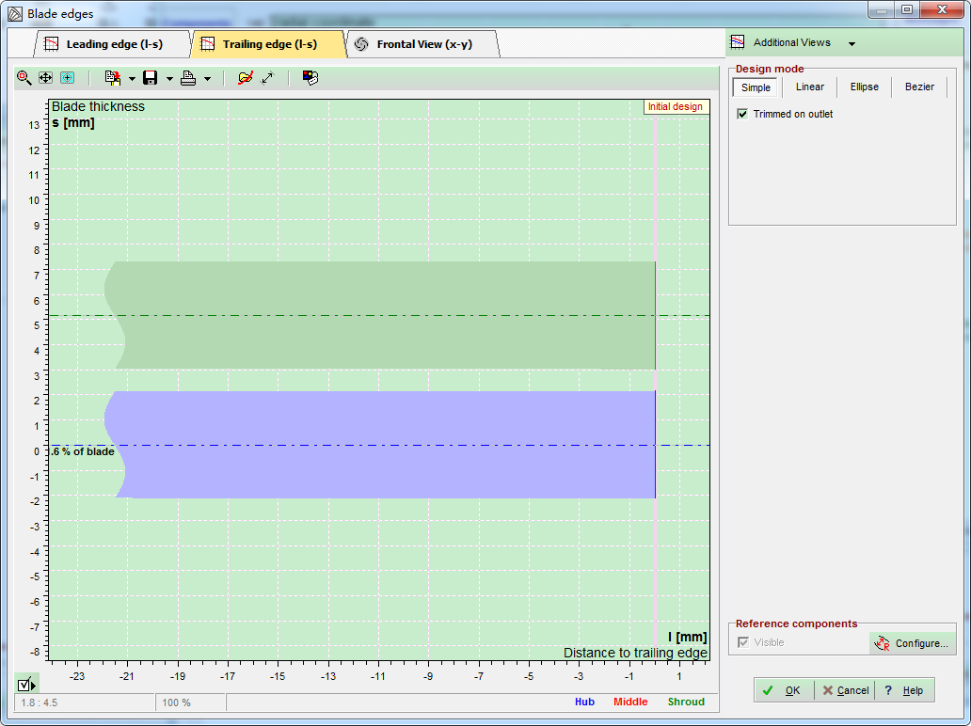The width and height of the screenshot is (971, 726).
Task: Click the Blade thickness axis title
Action: (98, 106)
